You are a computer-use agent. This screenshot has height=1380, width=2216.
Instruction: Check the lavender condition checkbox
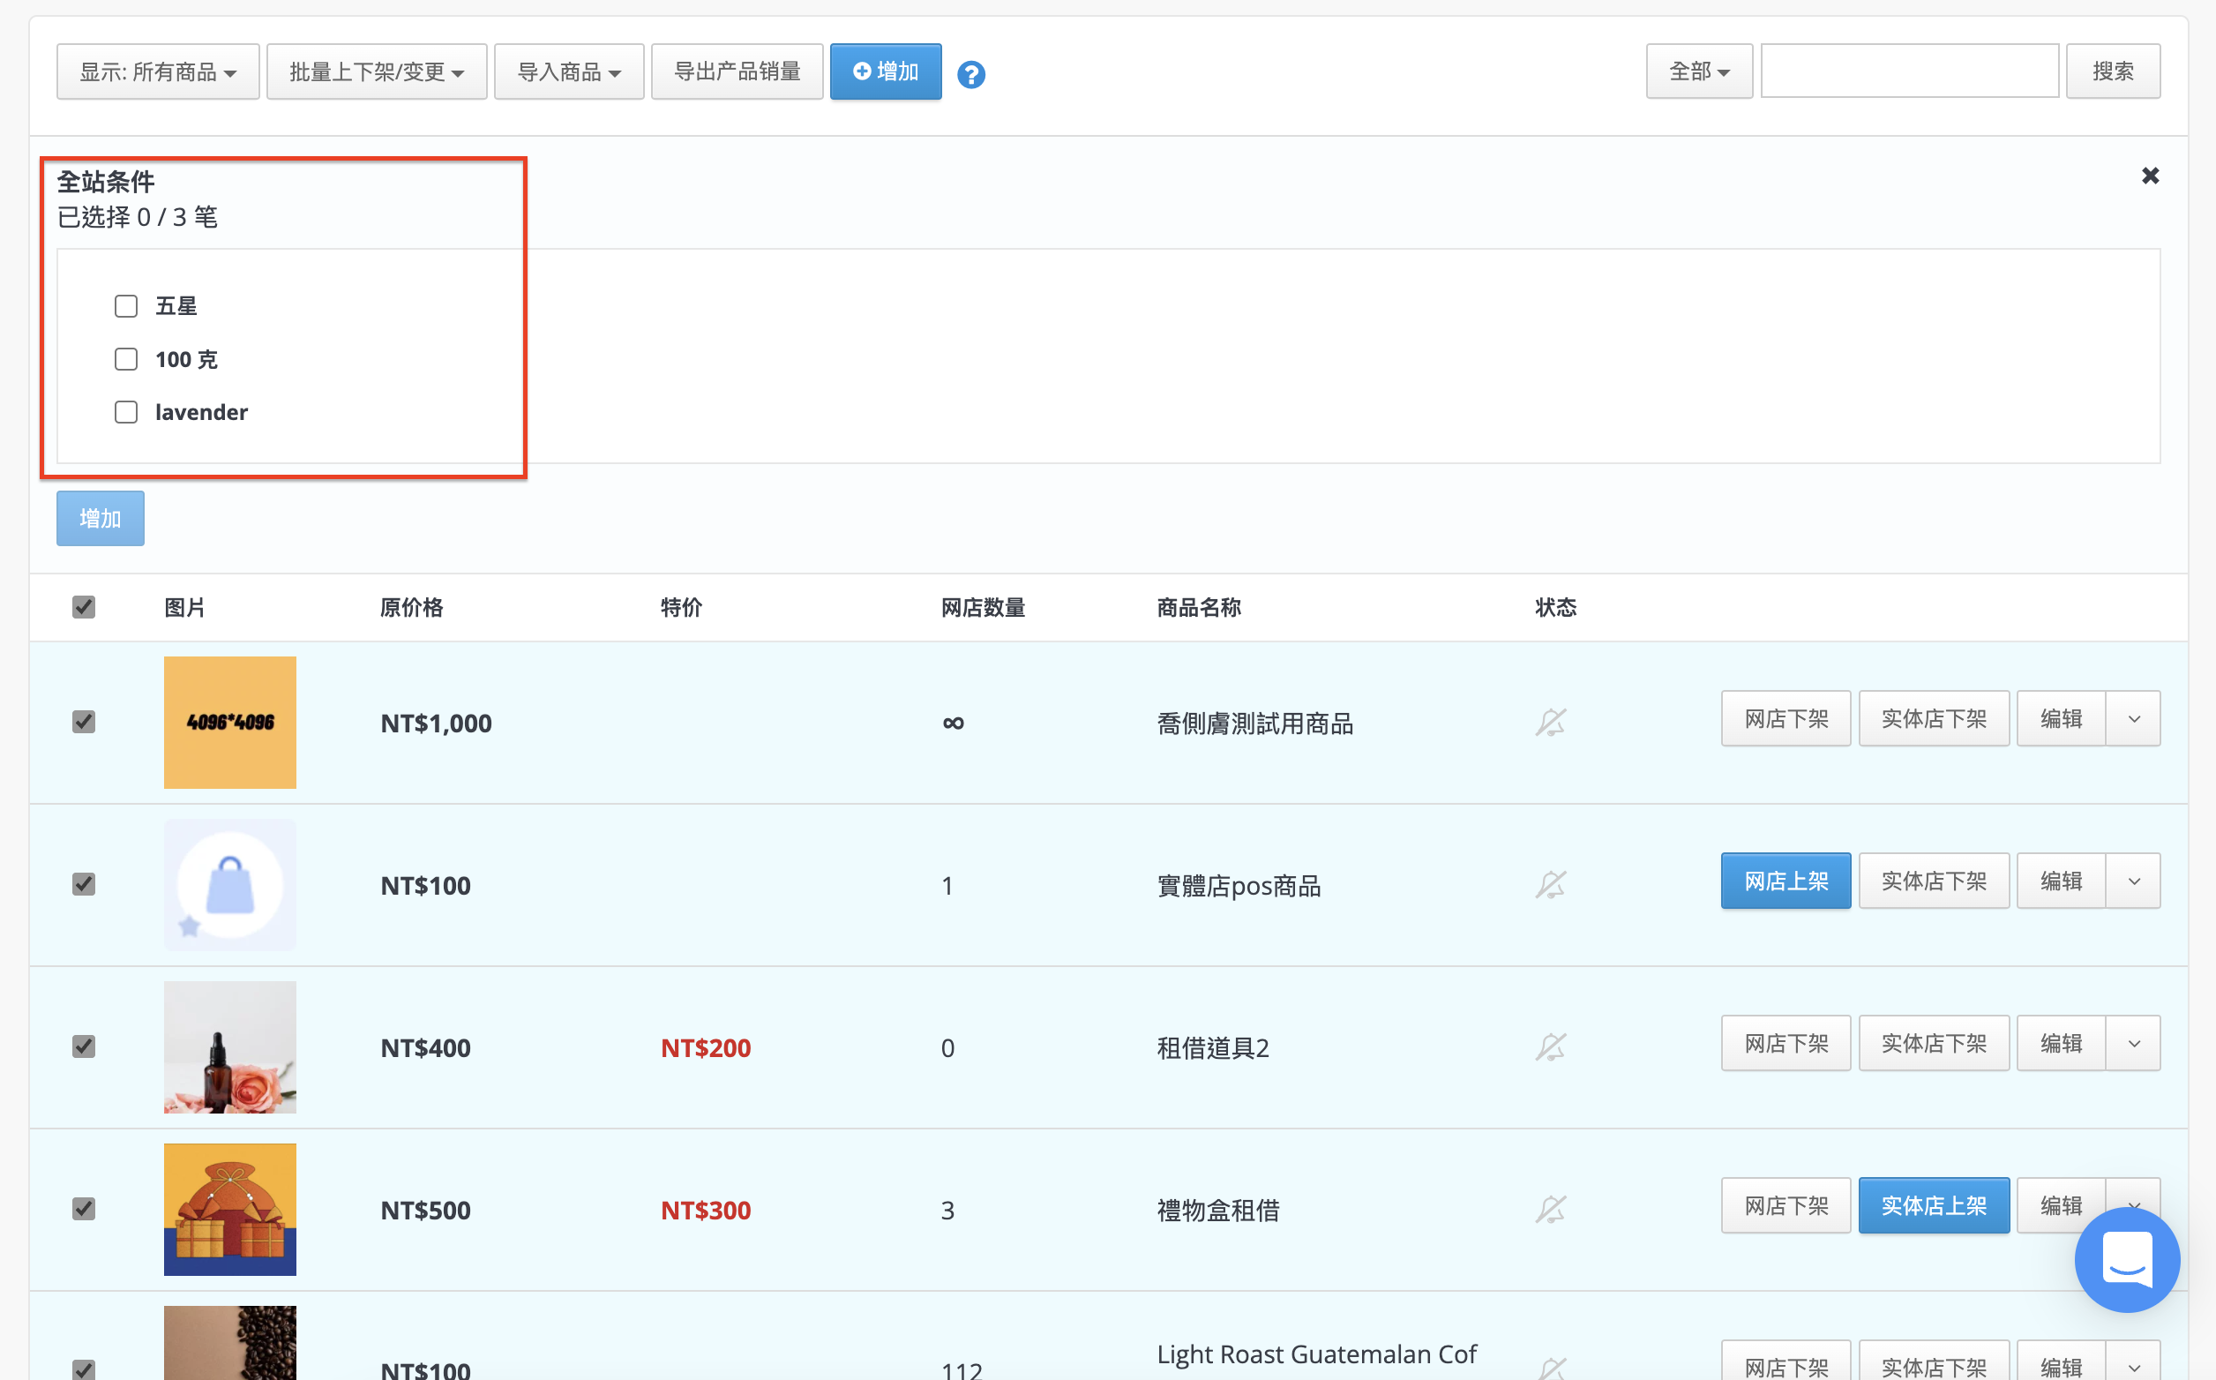click(126, 412)
